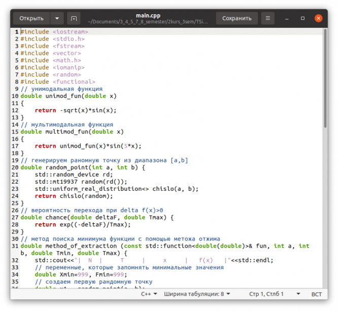Expand recent files arrow next to Открыть
The height and width of the screenshot is (311, 338).
tap(57, 18)
